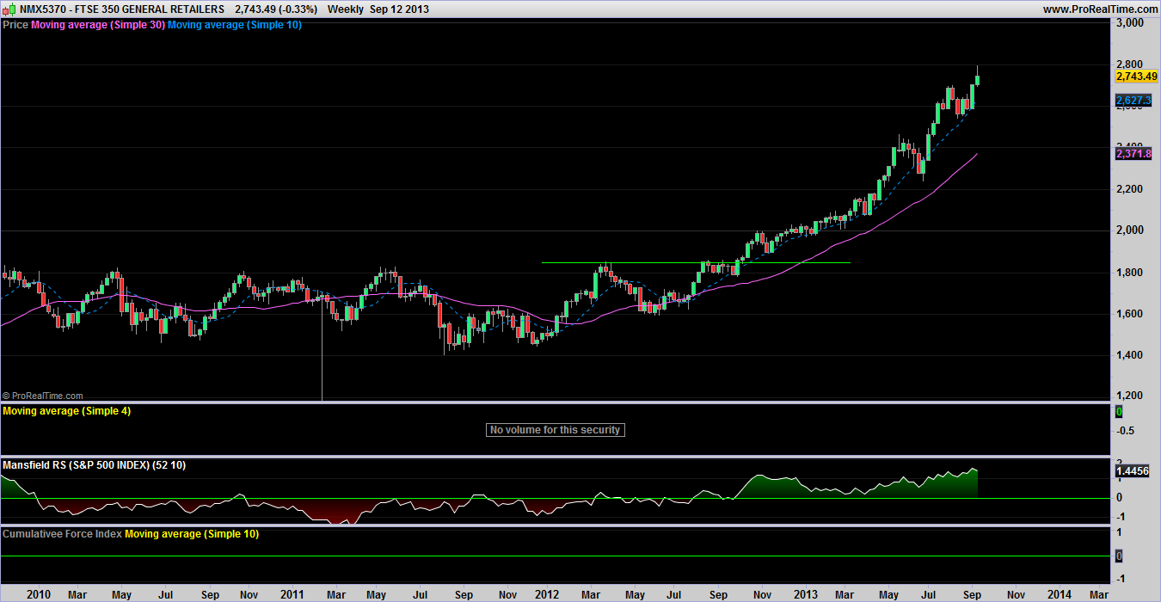Select the pink 2,371.8 moving average price tag

click(1133, 154)
